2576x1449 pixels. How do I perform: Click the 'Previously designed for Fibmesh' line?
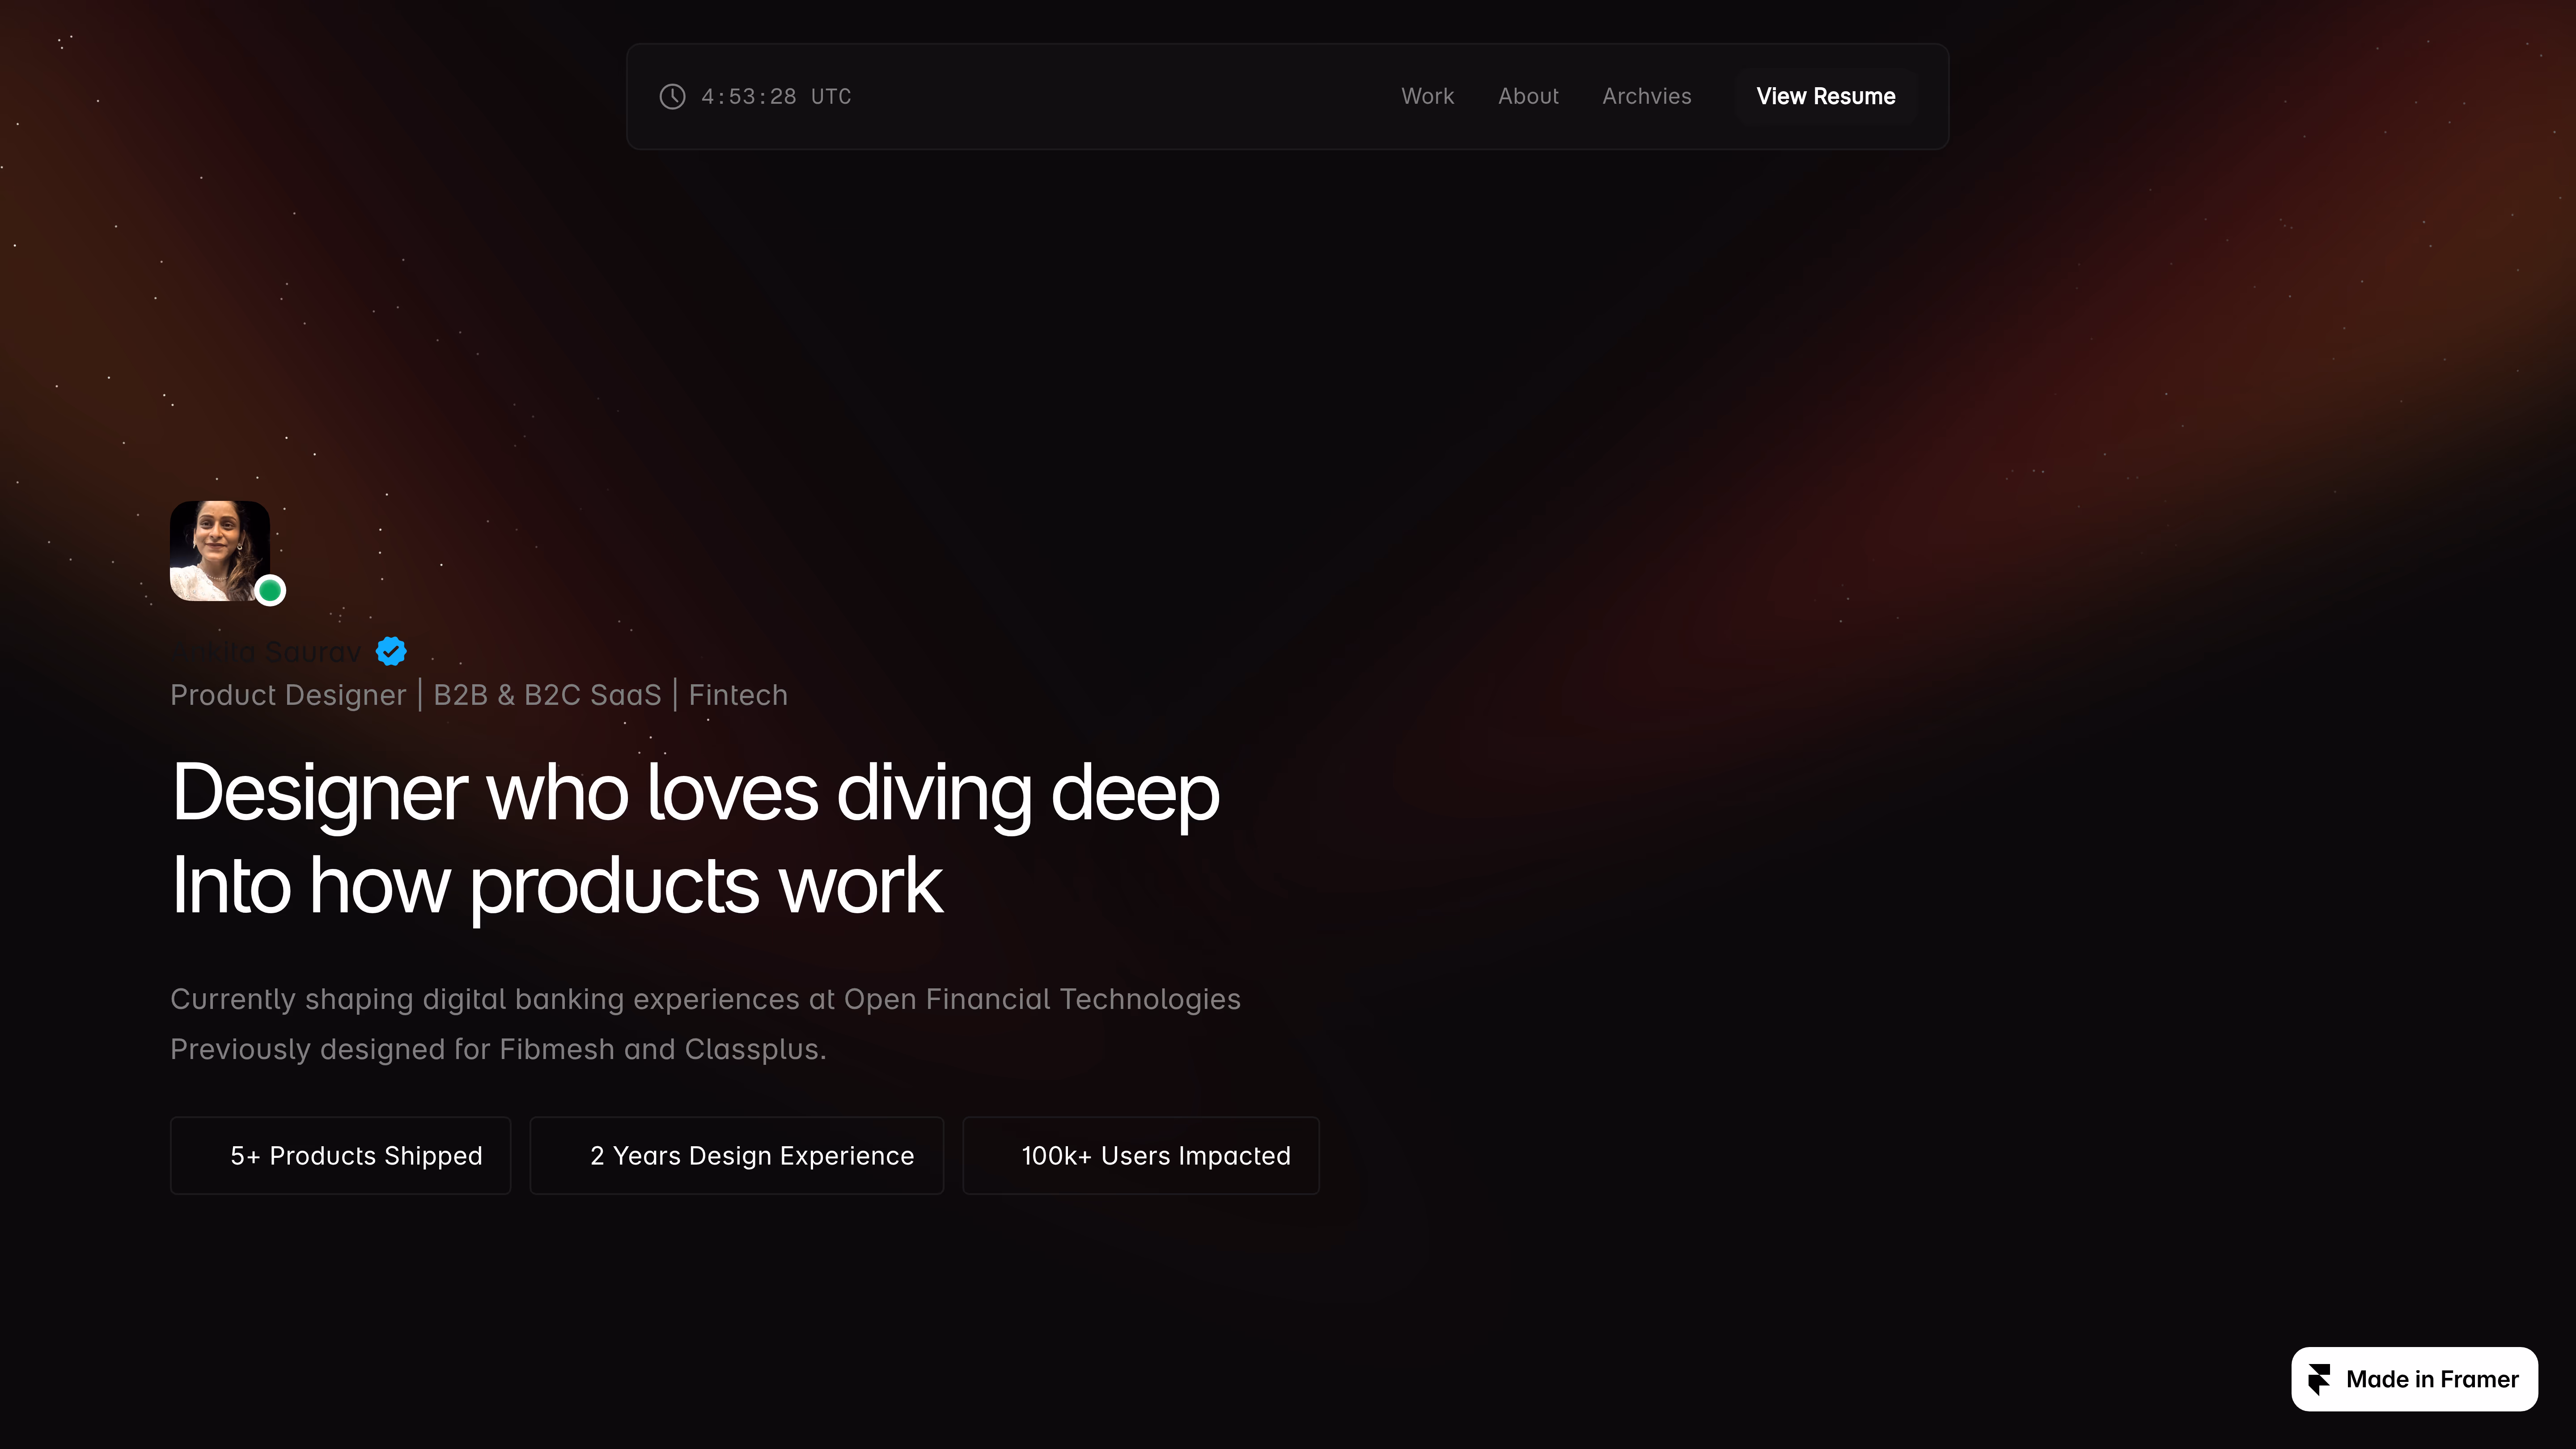pyautogui.click(x=498, y=1049)
